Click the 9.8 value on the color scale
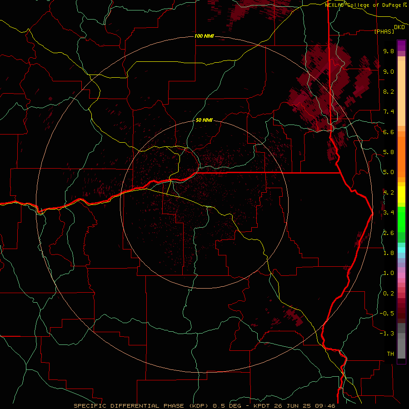The width and height of the screenshot is (409, 409). [389, 51]
